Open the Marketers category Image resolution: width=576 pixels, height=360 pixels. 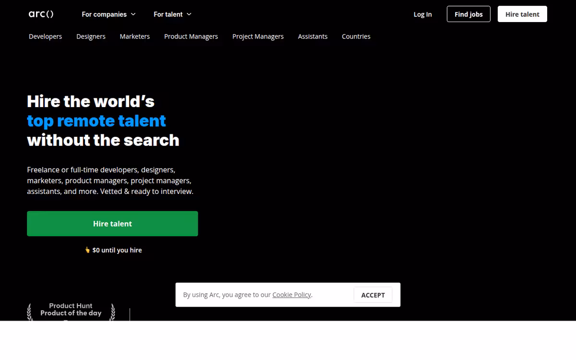pyautogui.click(x=135, y=36)
